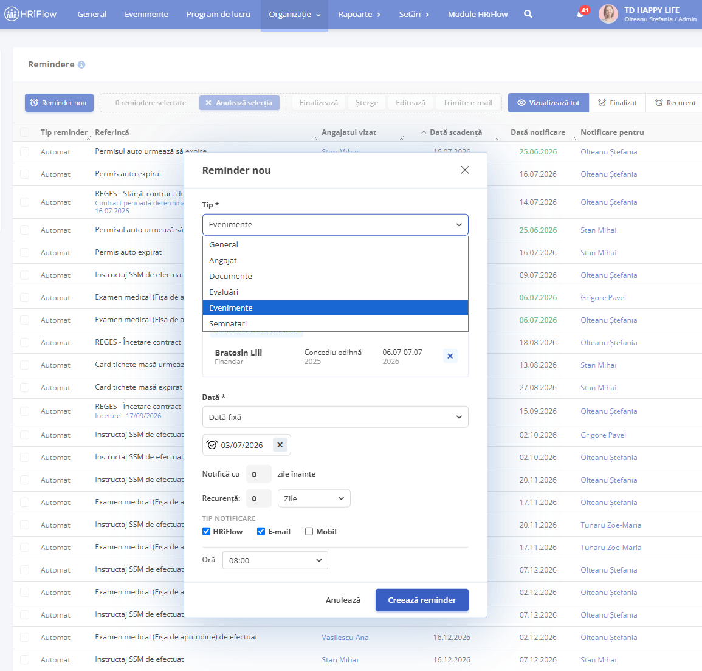
Task: Open the search magnifier in navbar
Action: [x=528, y=15]
